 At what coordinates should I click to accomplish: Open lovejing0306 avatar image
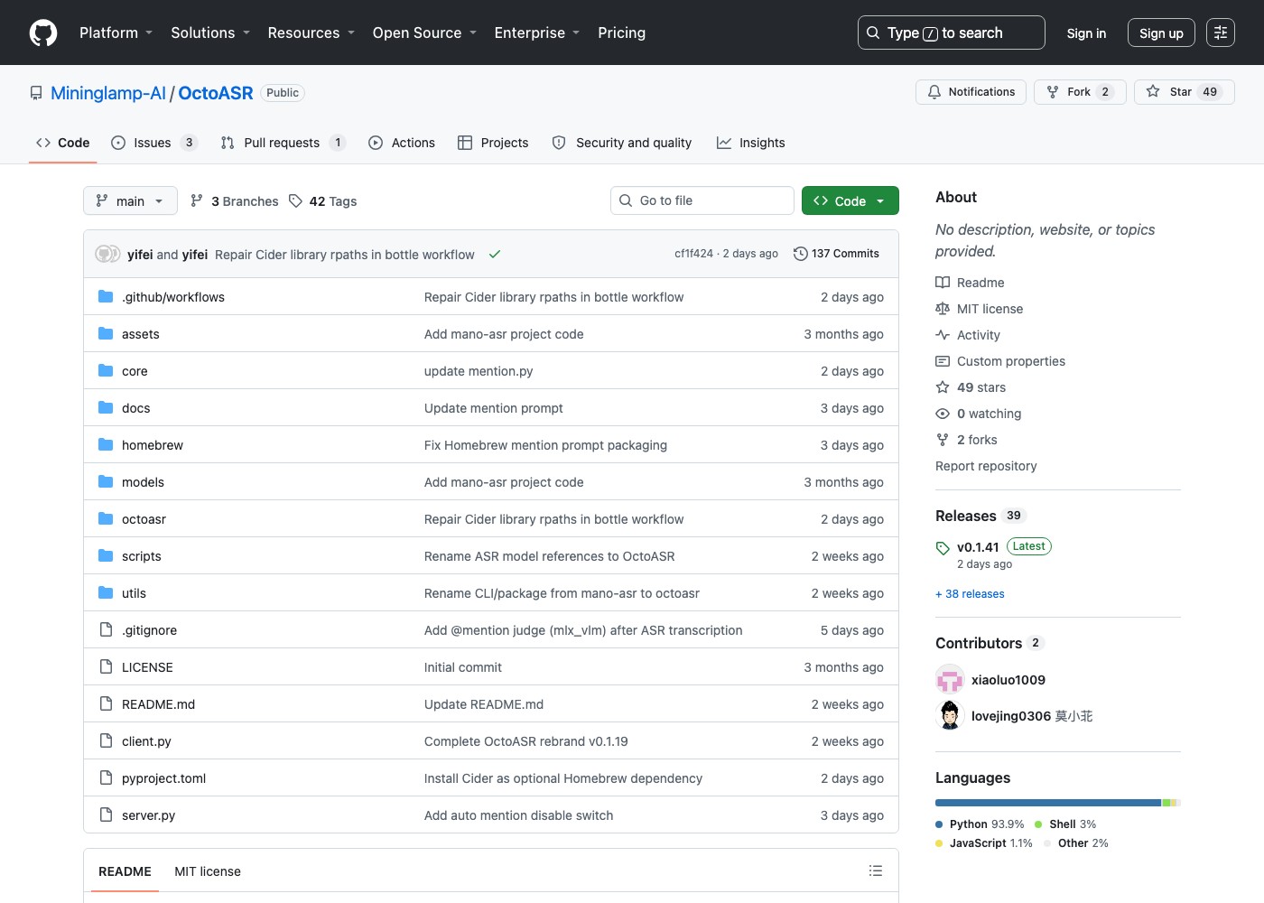coord(950,715)
